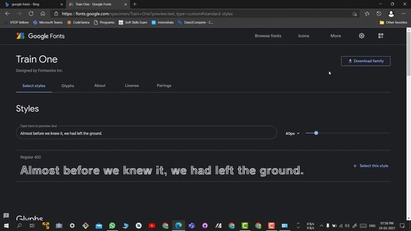Open the notification center
Image resolution: width=411 pixels, height=231 pixels.
coord(402,225)
